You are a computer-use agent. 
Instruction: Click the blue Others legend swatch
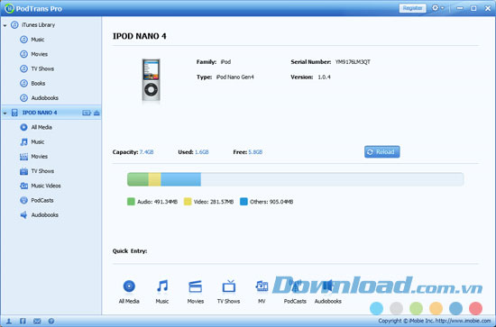pyautogui.click(x=243, y=202)
